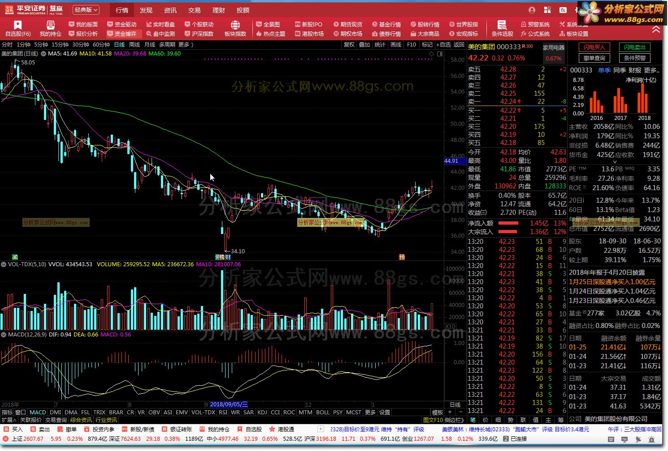Click the 闪电买入 quick buy button
Image resolution: width=668 pixels, height=451 pixels.
[594, 47]
